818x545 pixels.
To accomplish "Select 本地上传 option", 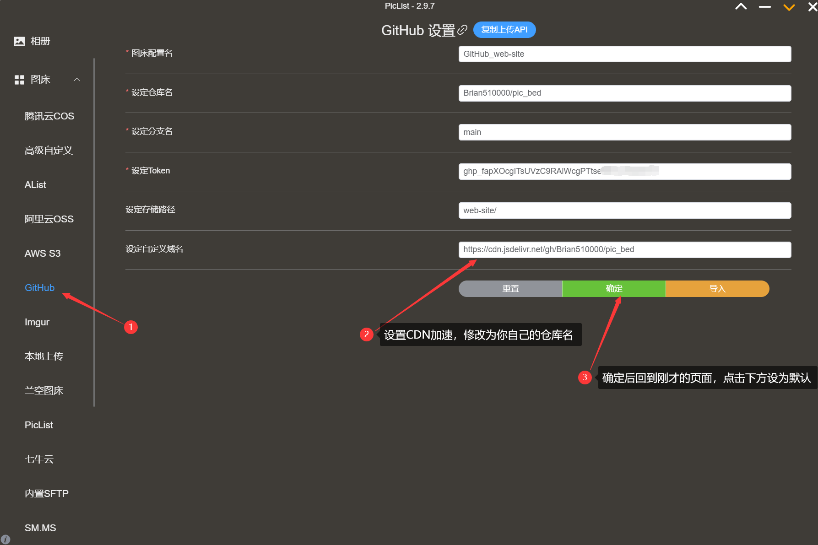I will [x=44, y=356].
